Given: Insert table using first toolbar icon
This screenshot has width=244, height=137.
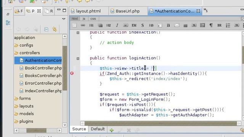Looking at the screenshot, I should coord(74,25).
